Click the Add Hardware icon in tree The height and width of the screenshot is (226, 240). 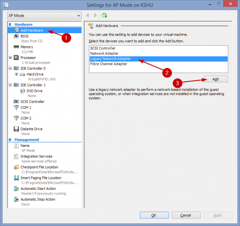click(16, 30)
